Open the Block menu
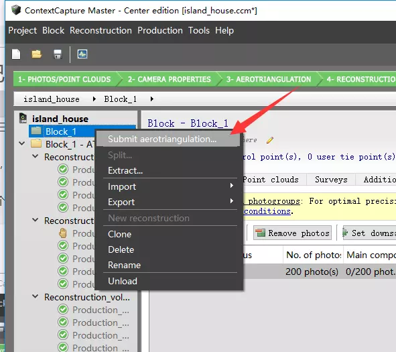This screenshot has width=396, height=352. tap(54, 31)
